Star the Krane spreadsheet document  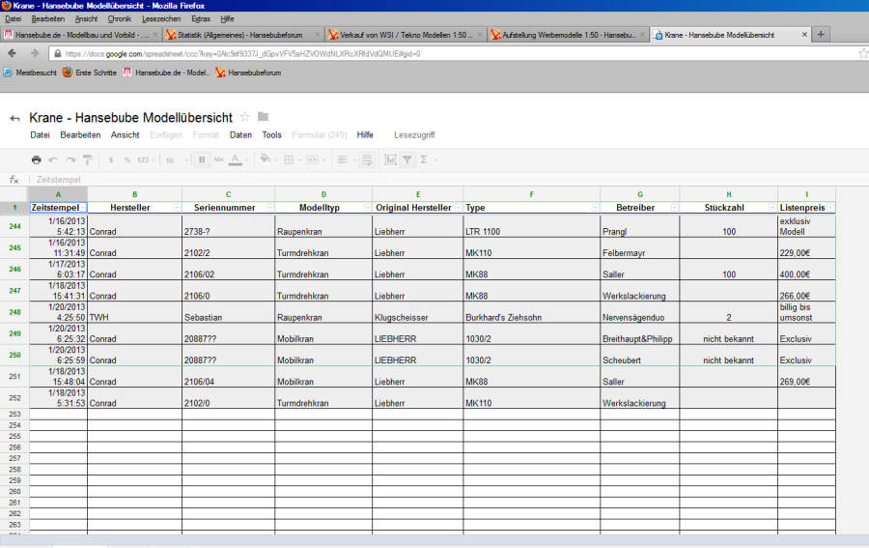244,117
